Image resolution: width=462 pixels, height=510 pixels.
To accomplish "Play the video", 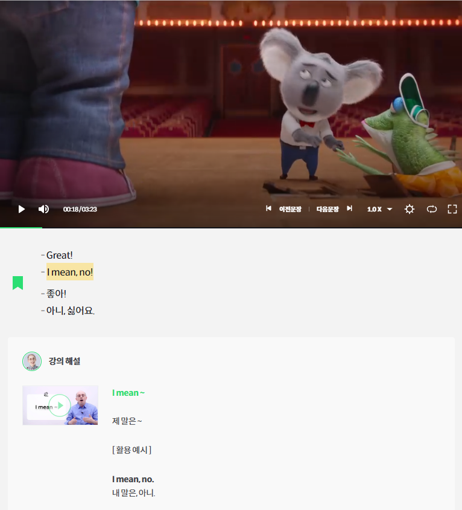I will (x=22, y=209).
